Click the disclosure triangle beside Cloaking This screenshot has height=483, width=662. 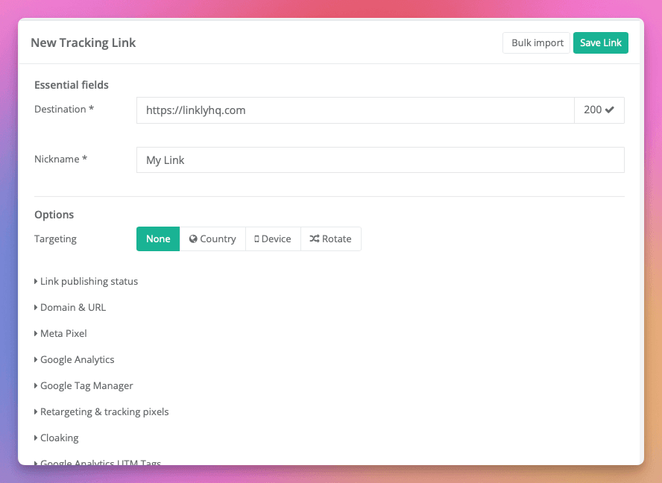(35, 438)
